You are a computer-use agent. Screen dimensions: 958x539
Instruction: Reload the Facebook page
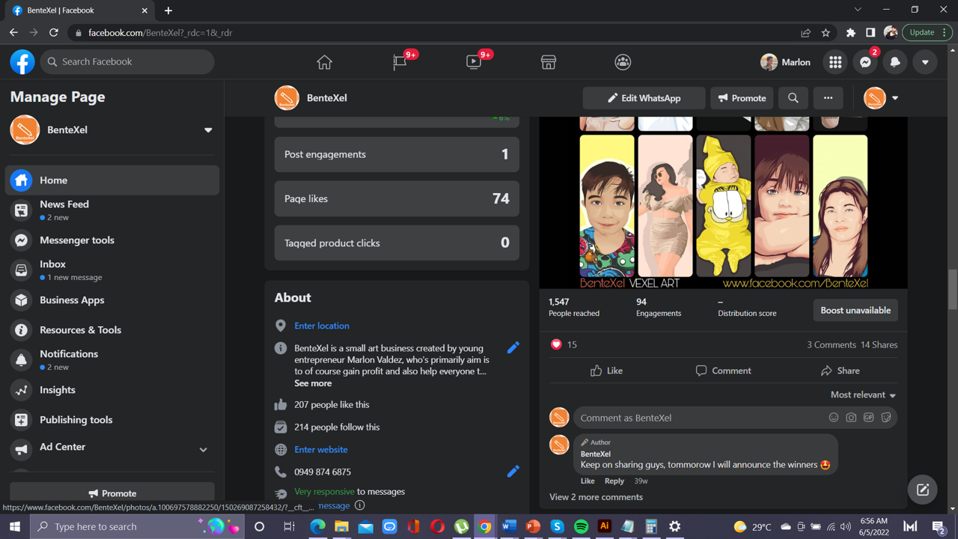coord(54,33)
